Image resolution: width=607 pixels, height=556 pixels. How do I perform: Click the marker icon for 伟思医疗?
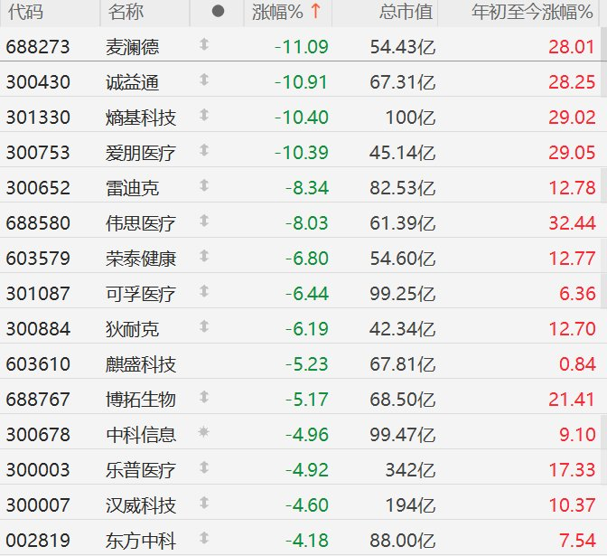[204, 221]
